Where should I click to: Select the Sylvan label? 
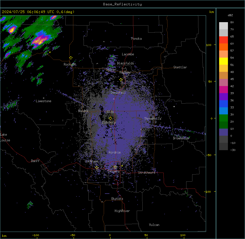111,70
